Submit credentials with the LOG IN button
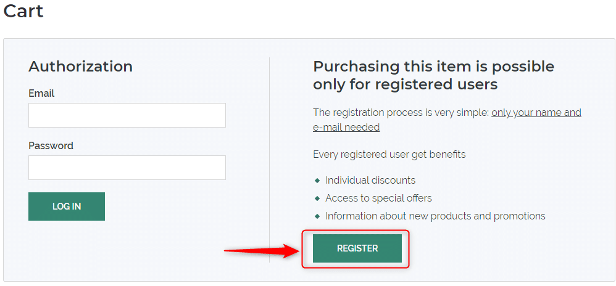The width and height of the screenshot is (616, 286). (67, 206)
